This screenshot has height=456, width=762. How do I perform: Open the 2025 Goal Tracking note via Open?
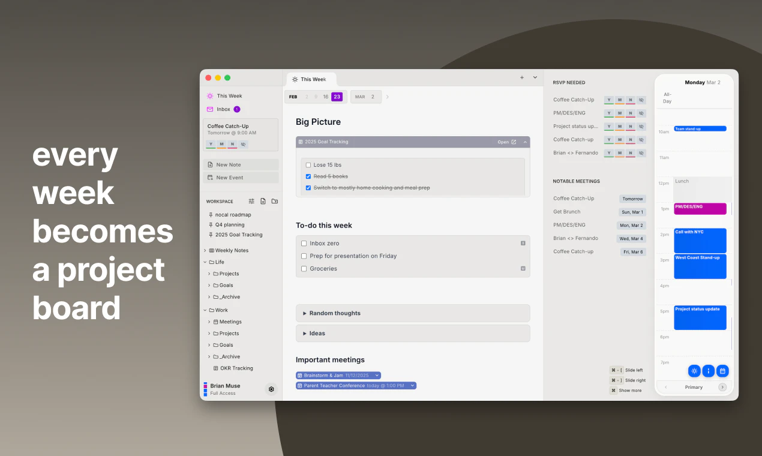point(506,142)
